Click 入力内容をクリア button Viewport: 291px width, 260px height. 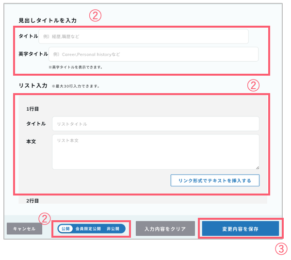pyautogui.click(x=165, y=228)
